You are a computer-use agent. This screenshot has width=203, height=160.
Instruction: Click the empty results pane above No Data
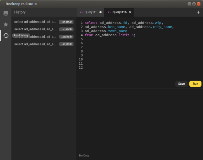coord(140,121)
